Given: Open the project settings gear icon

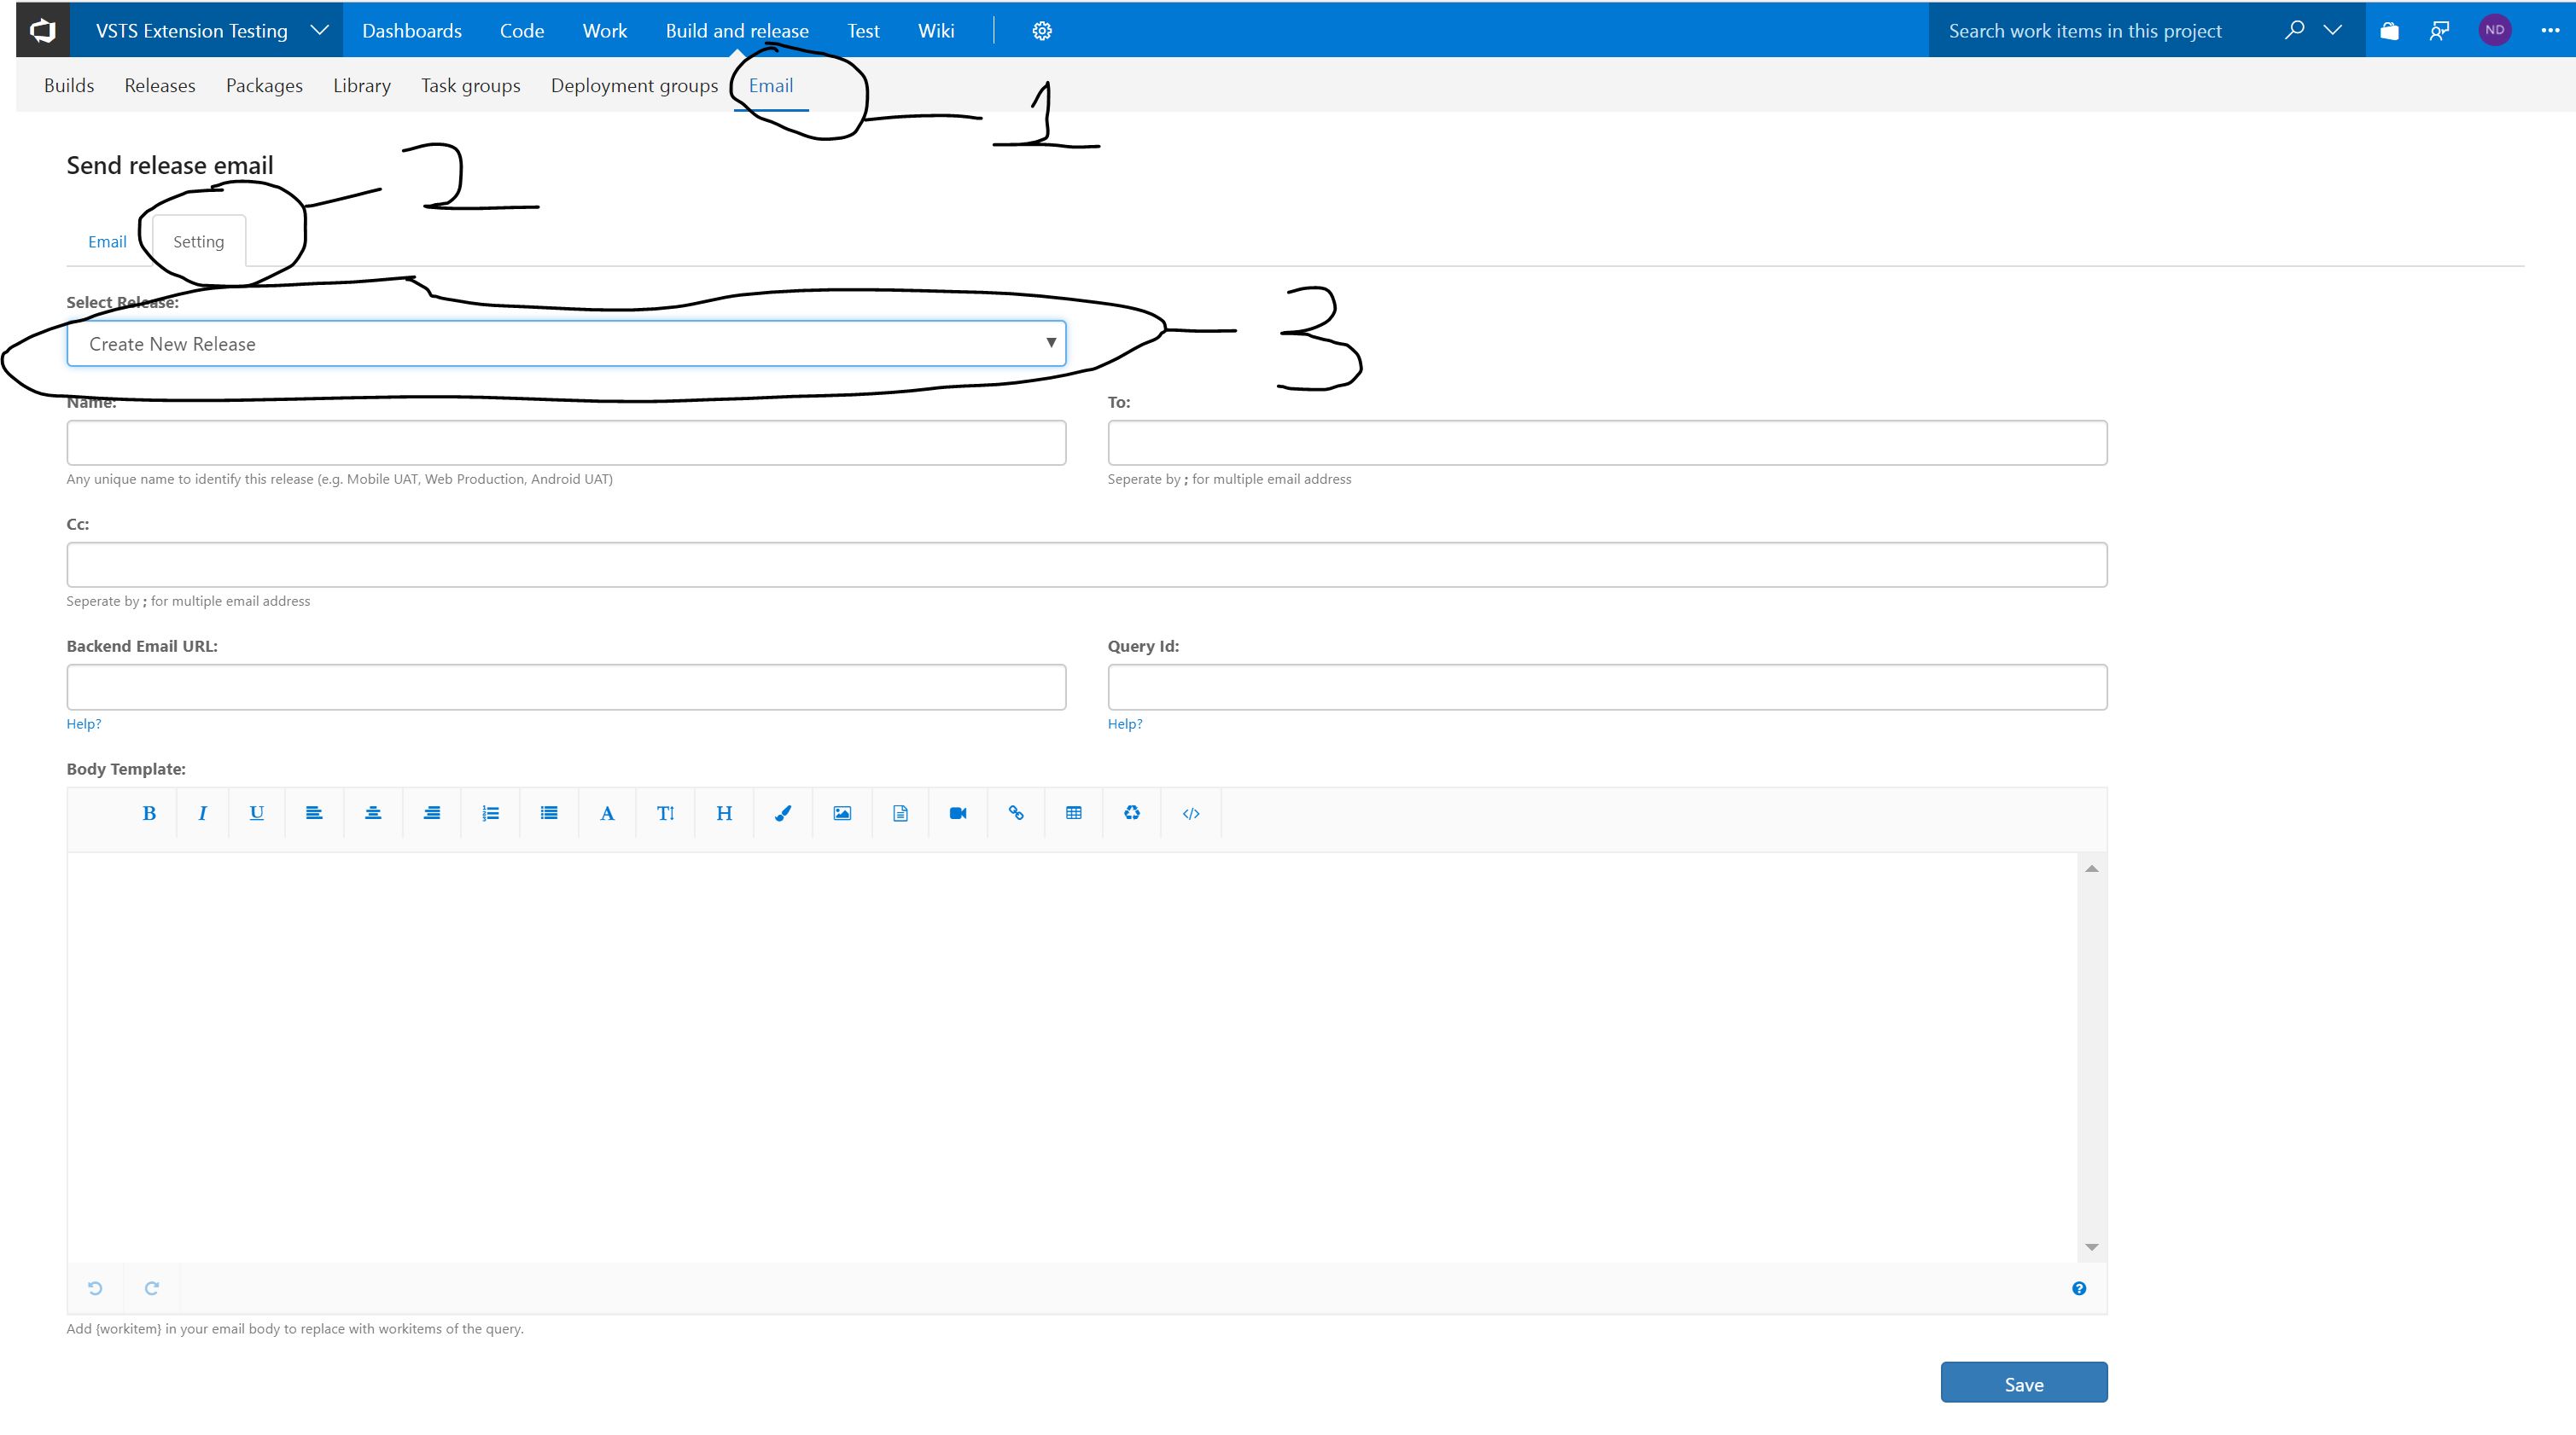Looking at the screenshot, I should pos(1042,31).
